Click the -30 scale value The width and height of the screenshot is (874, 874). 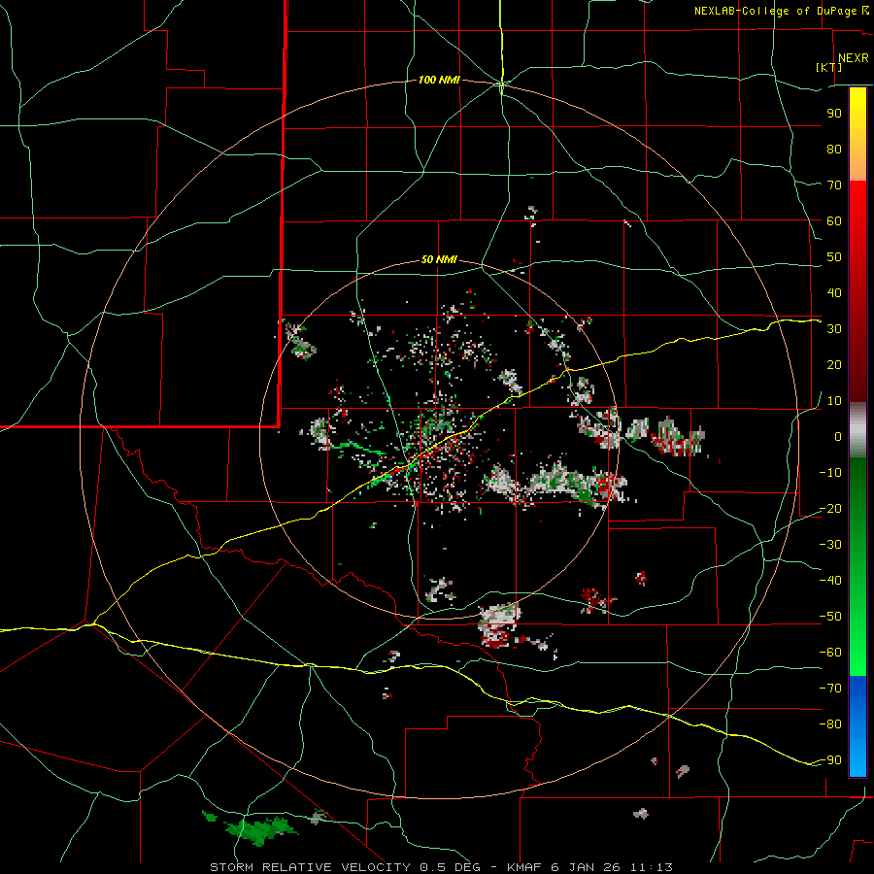coord(830,545)
